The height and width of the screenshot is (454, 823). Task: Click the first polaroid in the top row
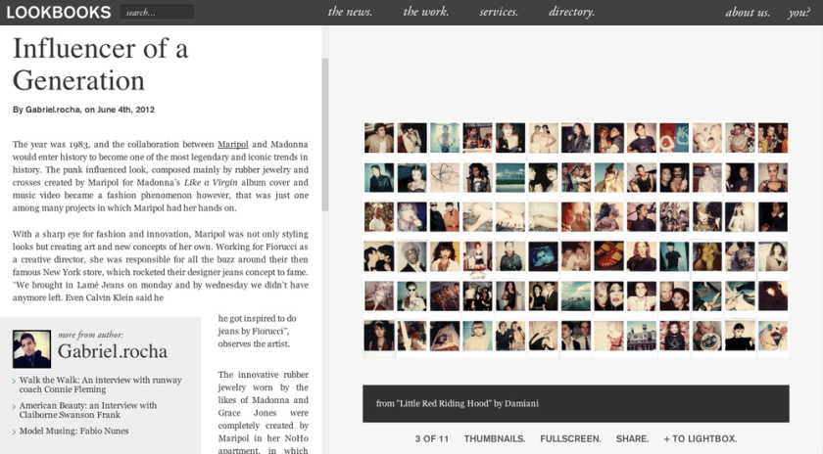[379, 138]
